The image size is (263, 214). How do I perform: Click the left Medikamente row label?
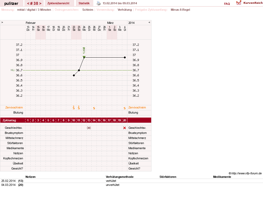tap(15, 148)
